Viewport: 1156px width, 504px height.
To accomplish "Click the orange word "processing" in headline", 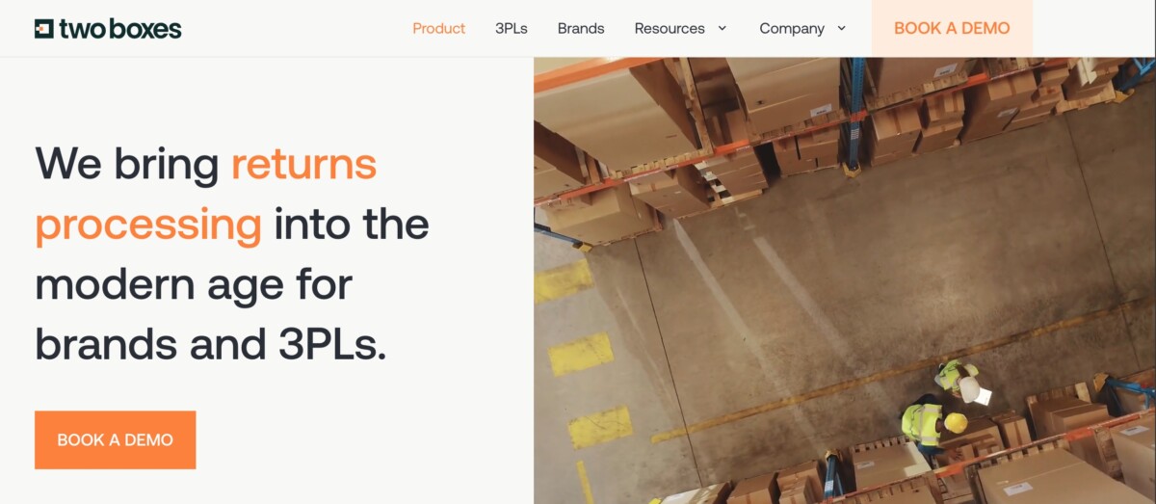I will 148,225.
